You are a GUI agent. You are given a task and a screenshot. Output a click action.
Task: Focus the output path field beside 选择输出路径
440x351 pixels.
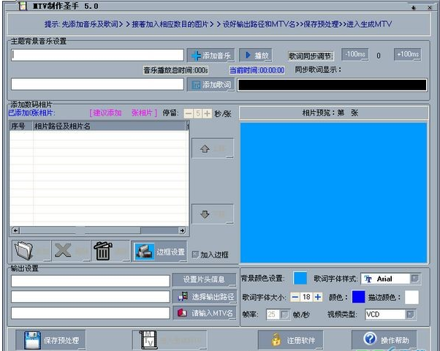91,297
